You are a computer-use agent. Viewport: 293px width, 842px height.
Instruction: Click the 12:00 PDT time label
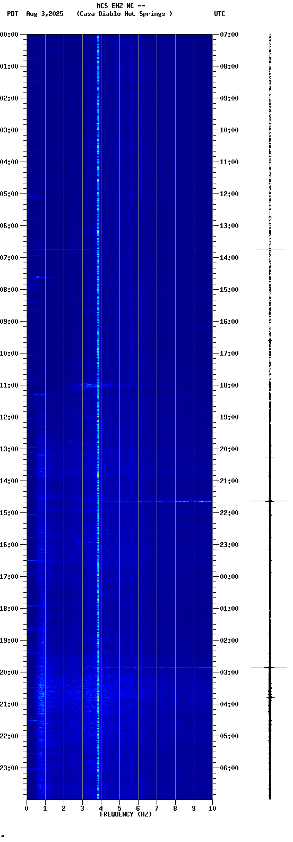point(9,417)
